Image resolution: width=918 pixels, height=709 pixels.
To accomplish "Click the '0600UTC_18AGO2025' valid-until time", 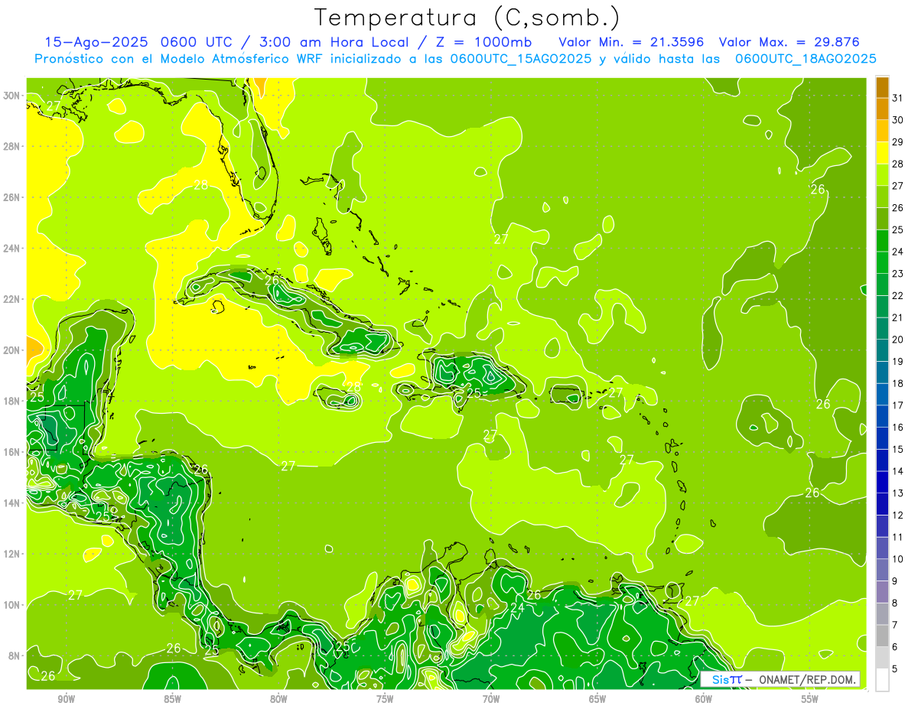I will click(x=806, y=59).
